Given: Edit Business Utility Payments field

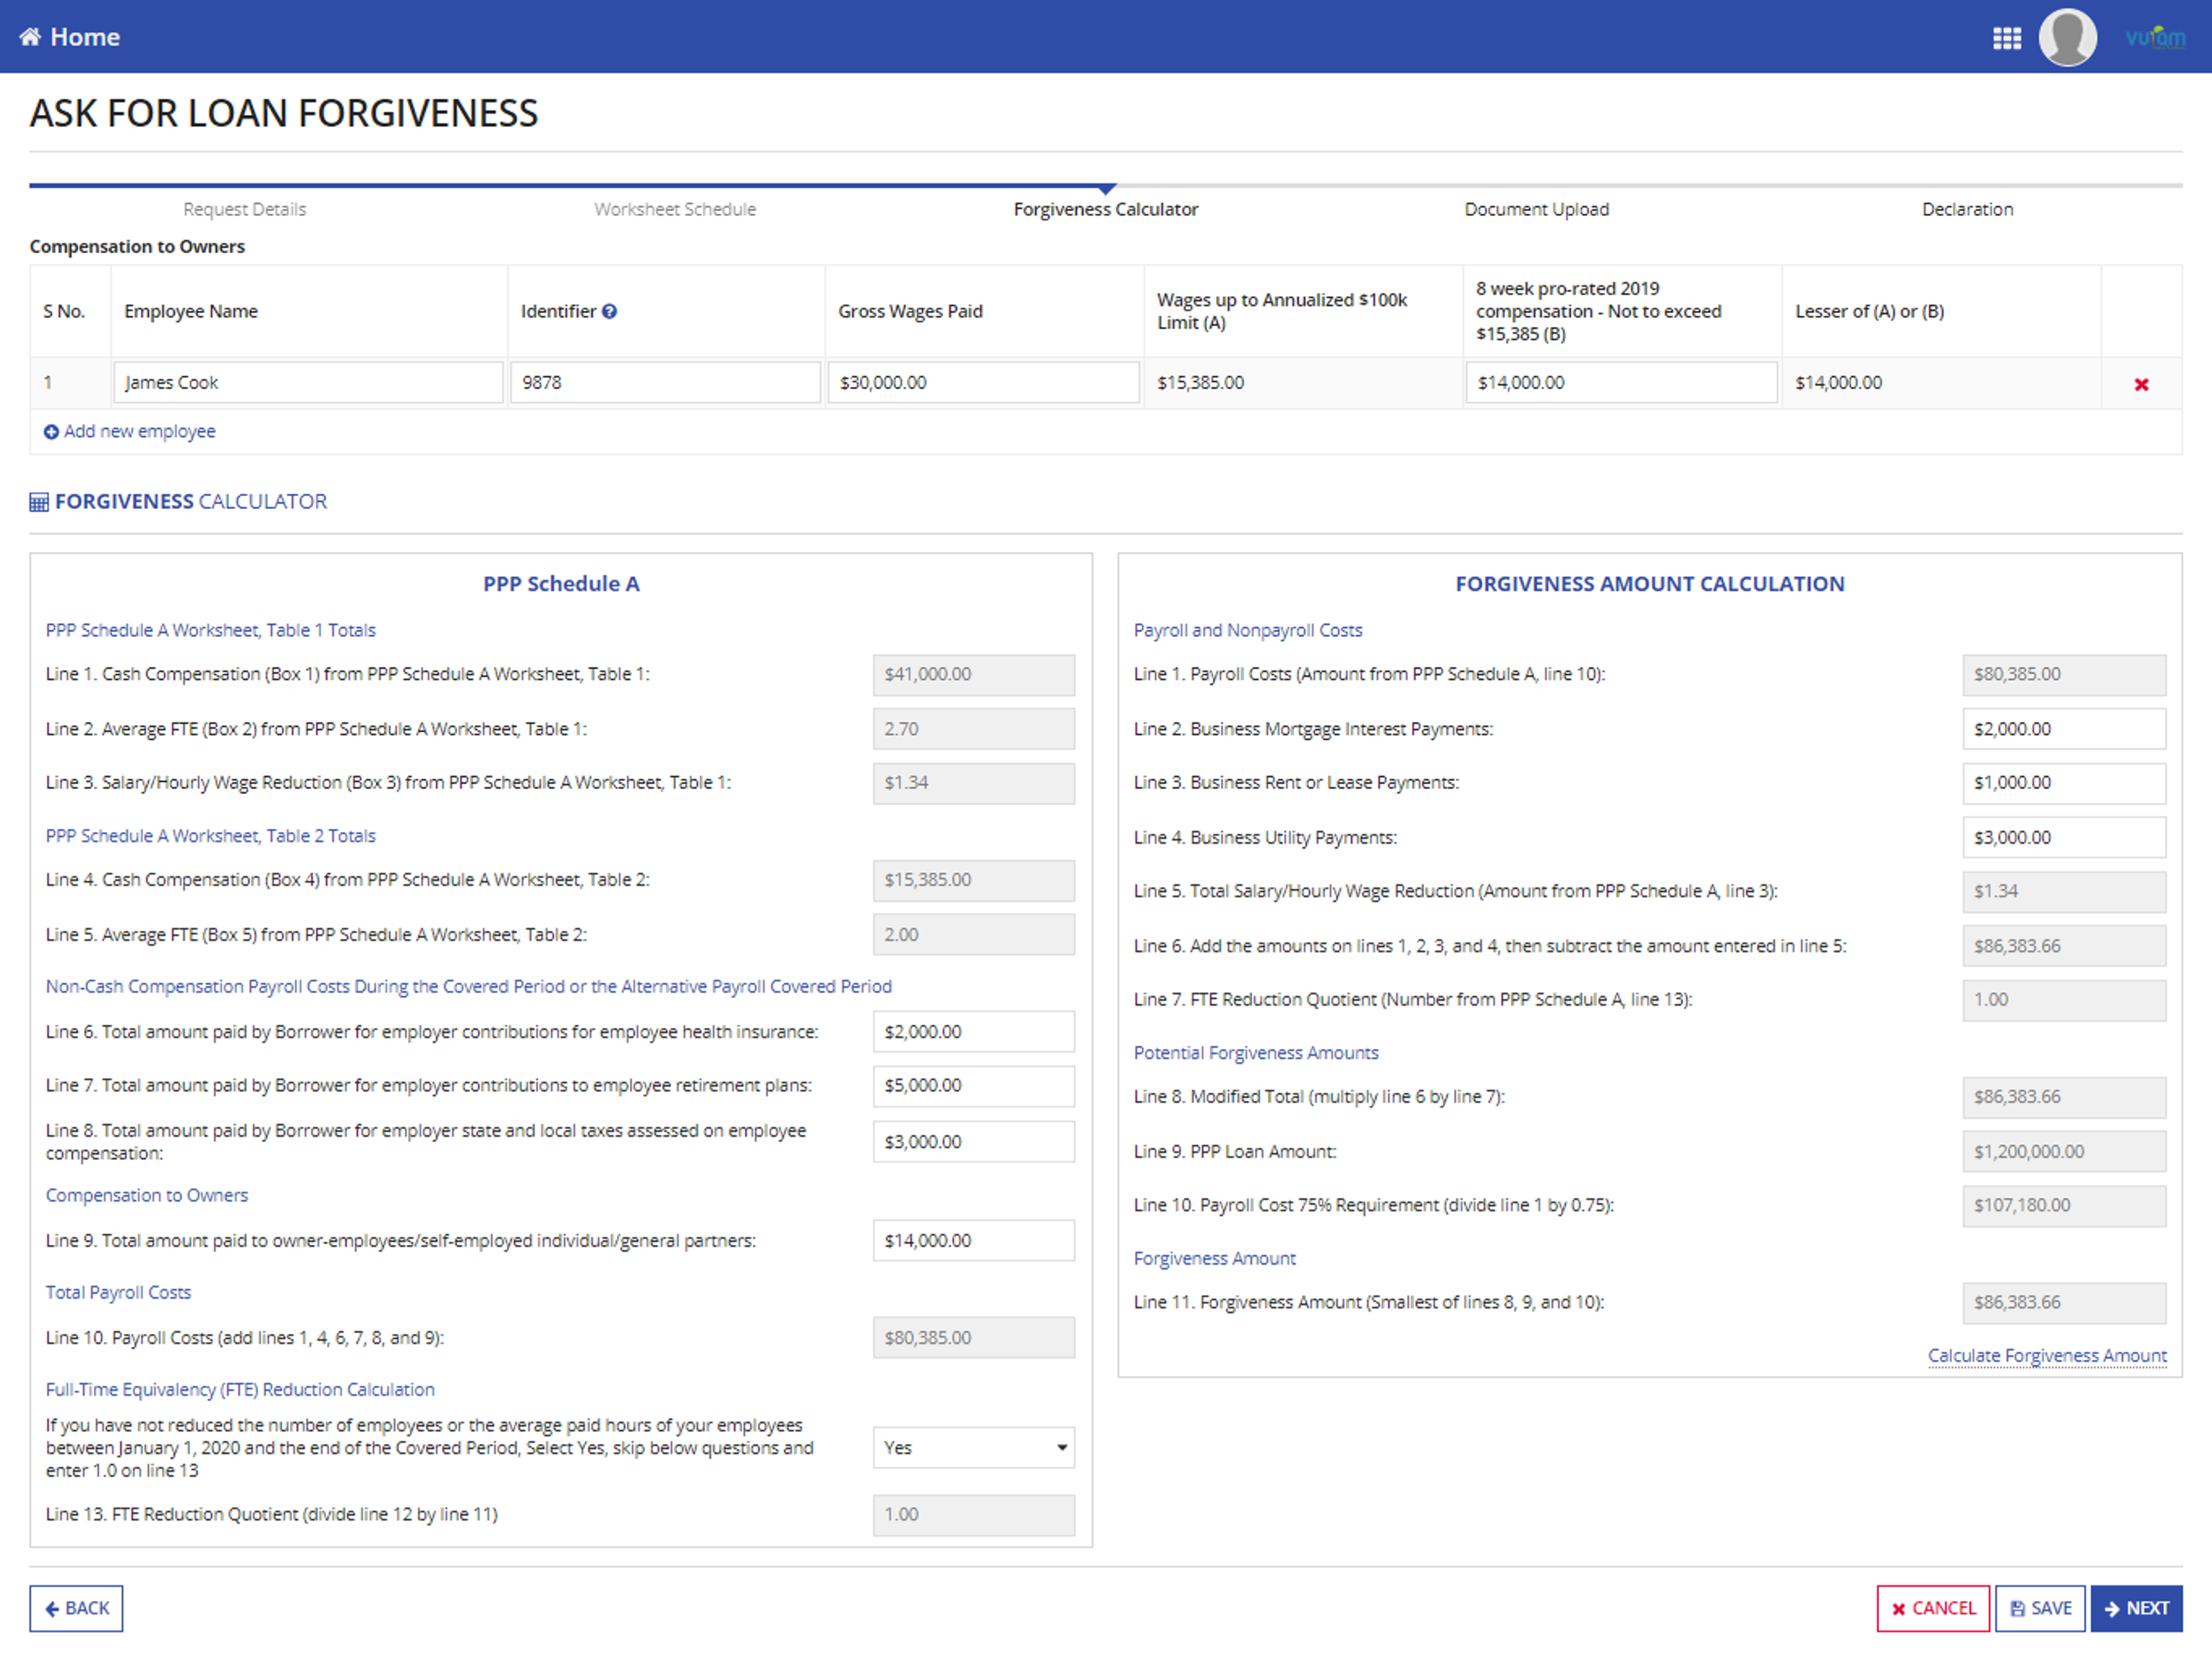Looking at the screenshot, I should click(x=2064, y=837).
